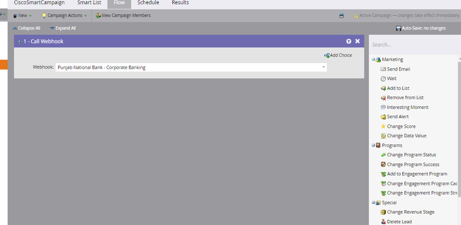The width and height of the screenshot is (461, 225).
Task: Click the Add Choice button
Action: [x=338, y=55]
